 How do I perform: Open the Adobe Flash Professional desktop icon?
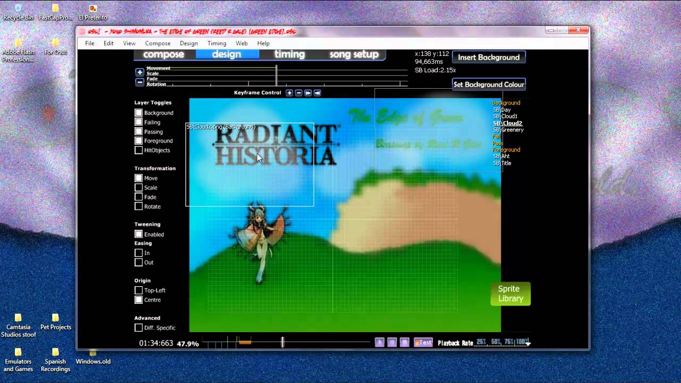click(18, 51)
